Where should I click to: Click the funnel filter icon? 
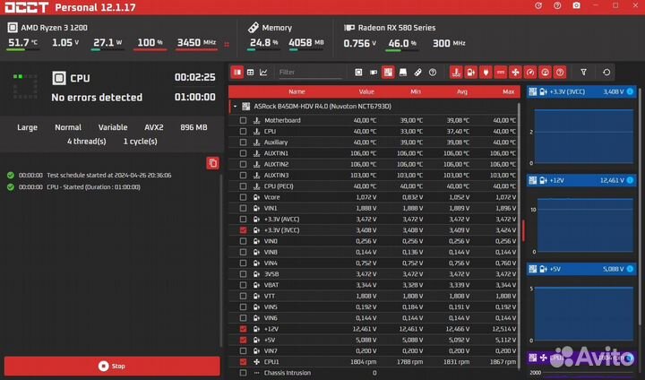[583, 72]
